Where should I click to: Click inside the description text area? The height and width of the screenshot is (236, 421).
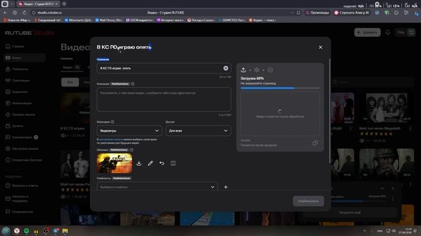pos(164,99)
